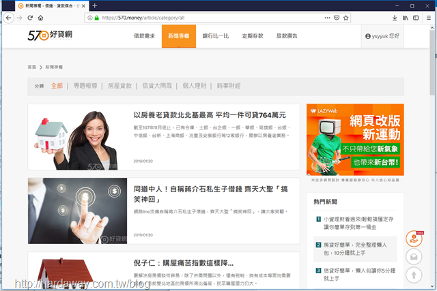Click ysyyuk 您好 greeting text

pyautogui.click(x=385, y=36)
